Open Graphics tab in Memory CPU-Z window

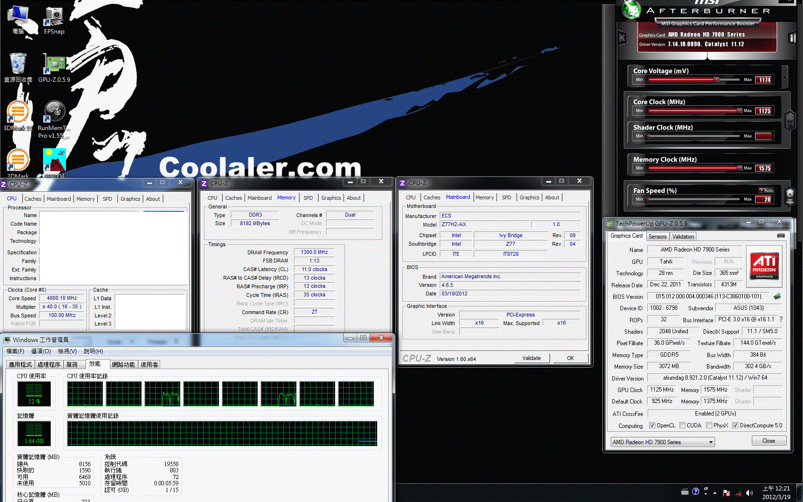(x=331, y=198)
